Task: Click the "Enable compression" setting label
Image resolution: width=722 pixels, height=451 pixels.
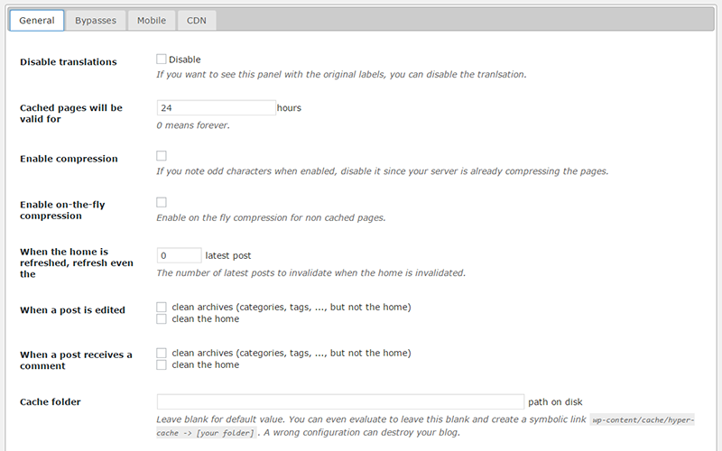Action: pos(69,159)
